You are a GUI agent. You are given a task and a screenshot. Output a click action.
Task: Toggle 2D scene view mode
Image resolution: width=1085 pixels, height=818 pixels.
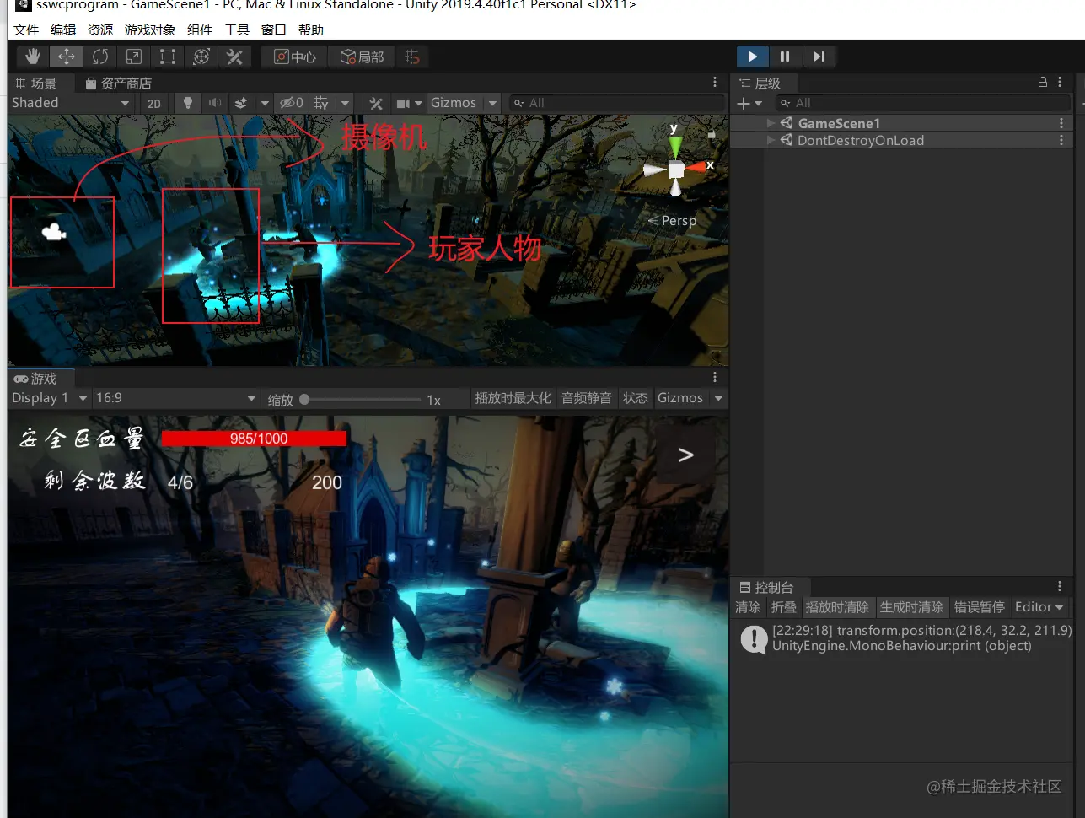(153, 103)
